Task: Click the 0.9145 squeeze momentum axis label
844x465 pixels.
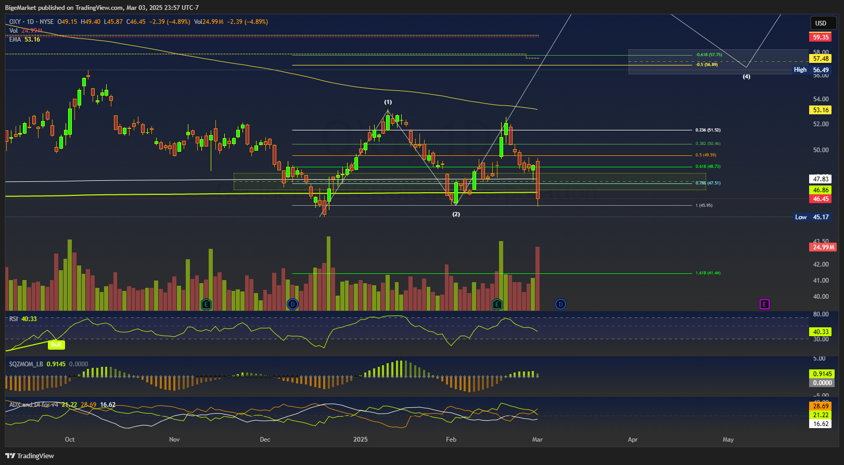Action: 822,374
